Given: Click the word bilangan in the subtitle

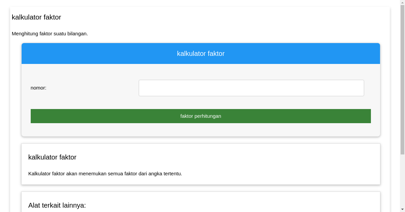Looking at the screenshot, I should 77,34.
